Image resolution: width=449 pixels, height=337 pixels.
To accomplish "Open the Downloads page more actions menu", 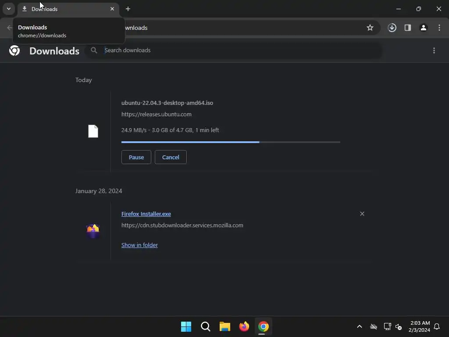I will (434, 50).
